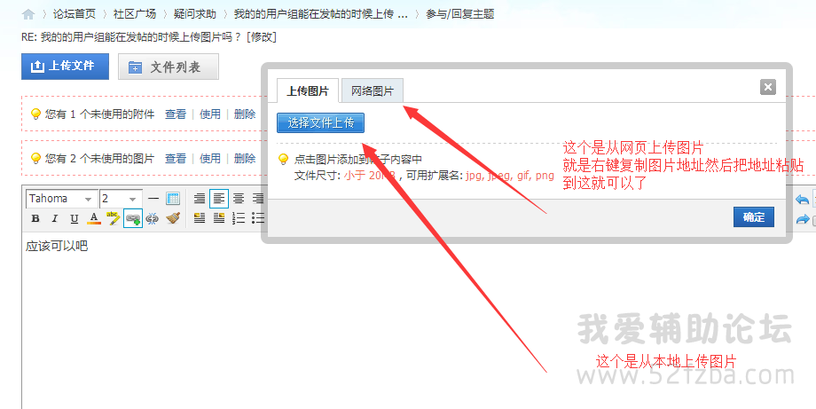Click the 确定 button in dialog
The height and width of the screenshot is (409, 816).
(x=754, y=217)
